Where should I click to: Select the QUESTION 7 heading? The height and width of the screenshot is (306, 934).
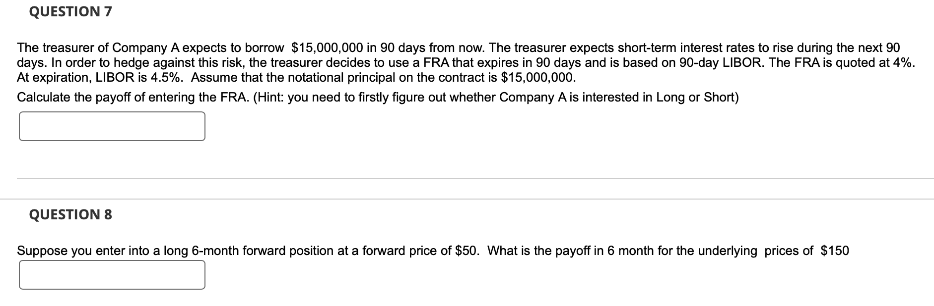pyautogui.click(x=71, y=11)
